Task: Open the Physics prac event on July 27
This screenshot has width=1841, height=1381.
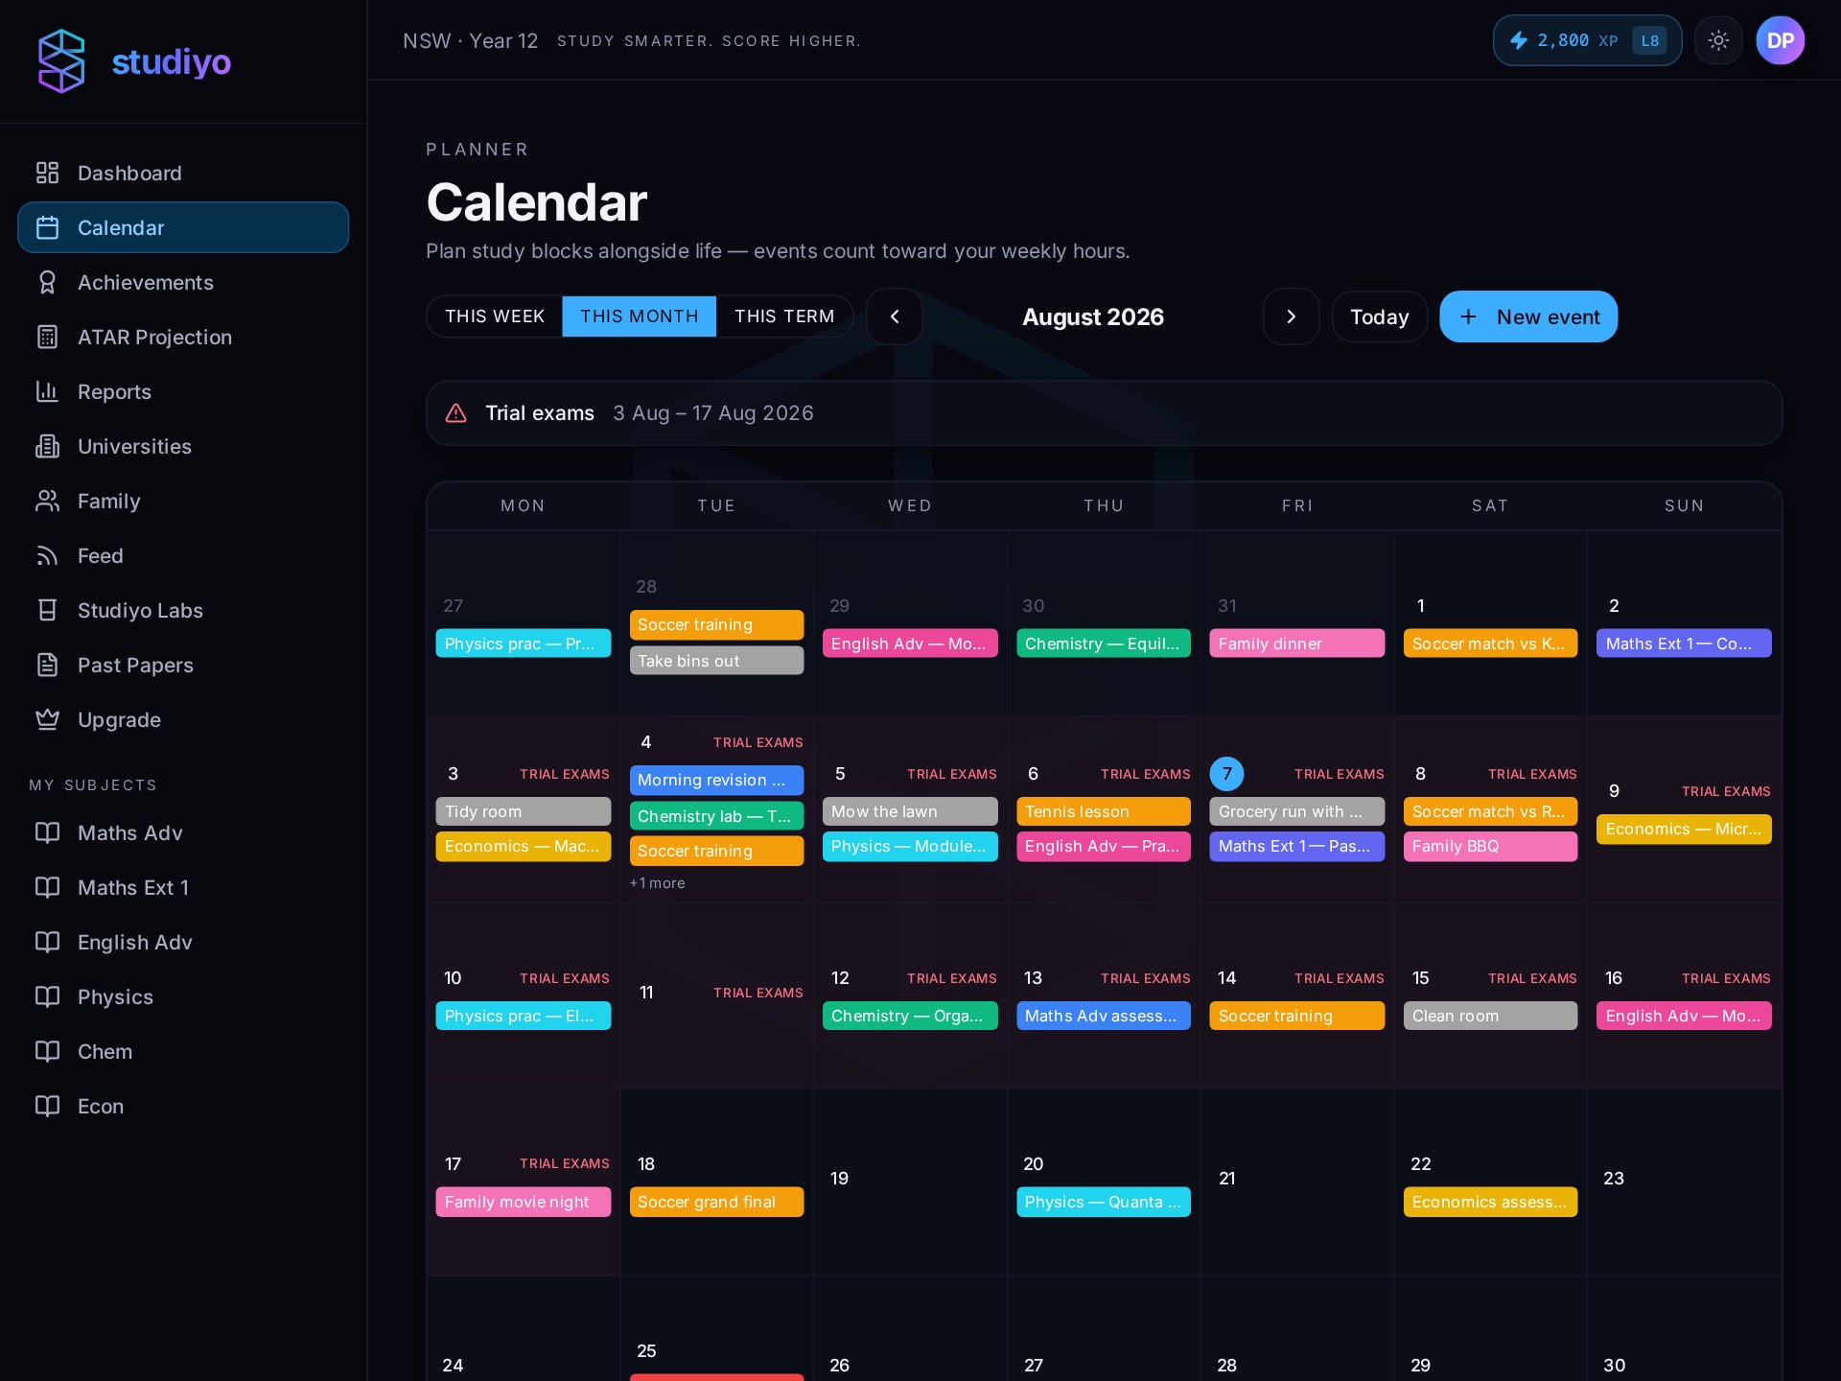Action: [x=523, y=644]
